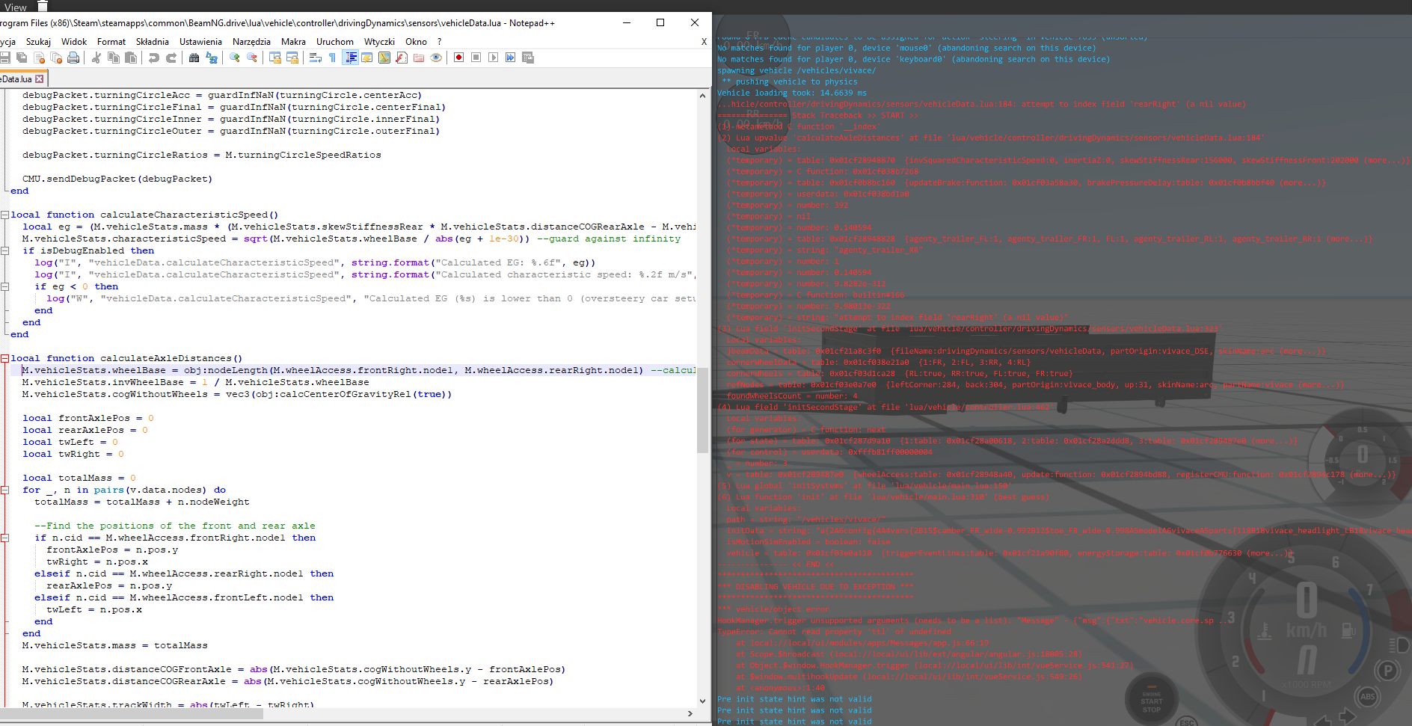Image resolution: width=1412 pixels, height=726 pixels.
Task: Play back the recorded macro
Action: coord(494,58)
